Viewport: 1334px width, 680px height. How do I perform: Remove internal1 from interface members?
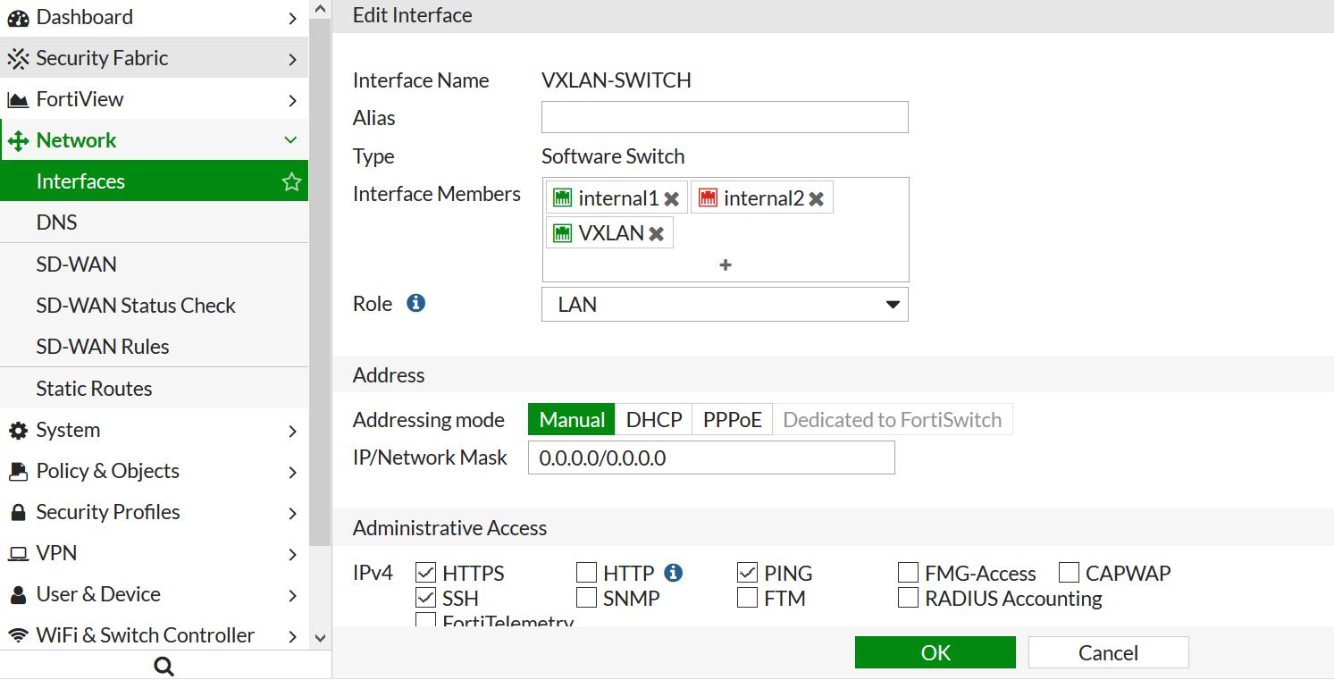click(672, 199)
